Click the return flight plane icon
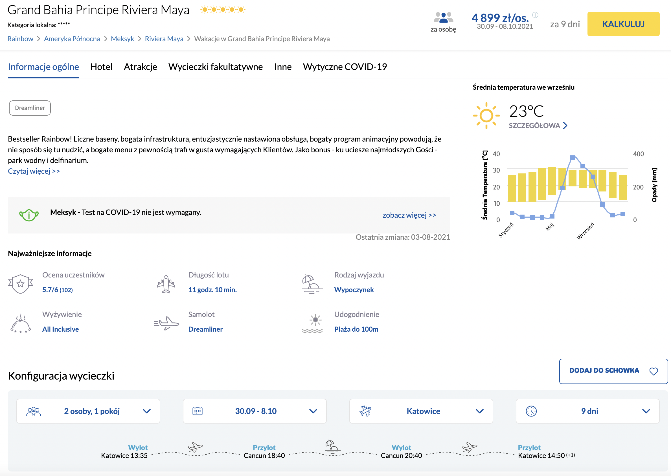Viewport: 671px width, 476px height. (470, 447)
